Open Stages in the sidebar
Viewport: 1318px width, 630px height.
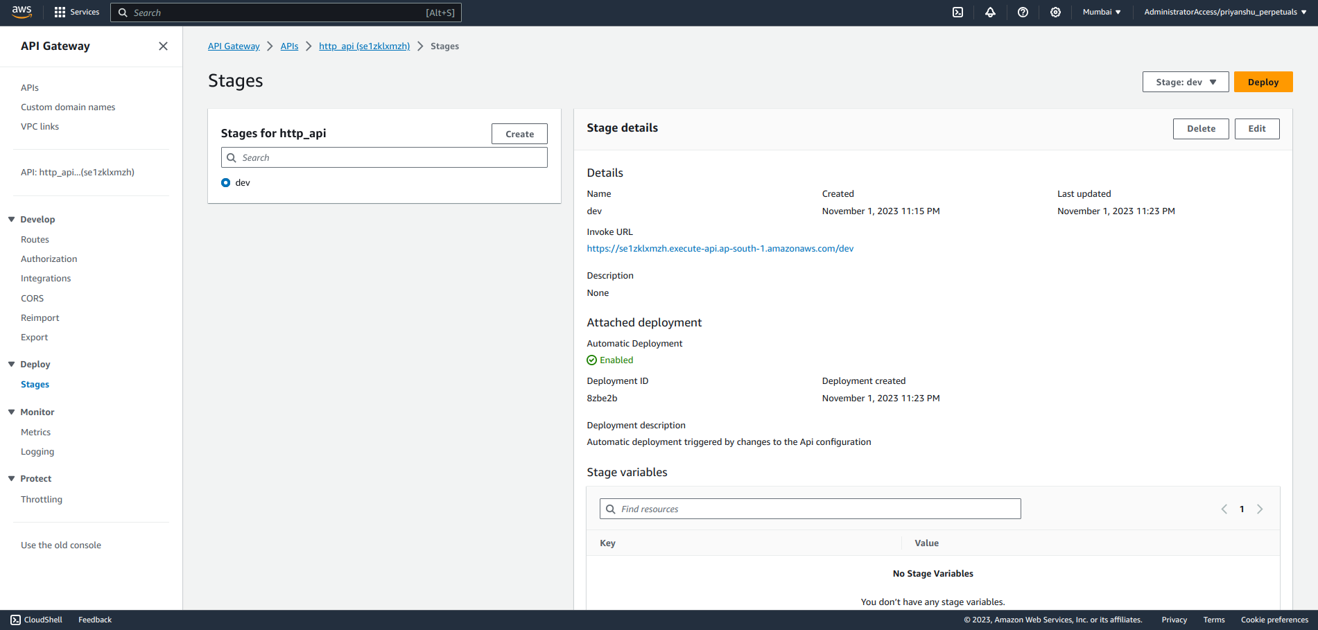[35, 384]
